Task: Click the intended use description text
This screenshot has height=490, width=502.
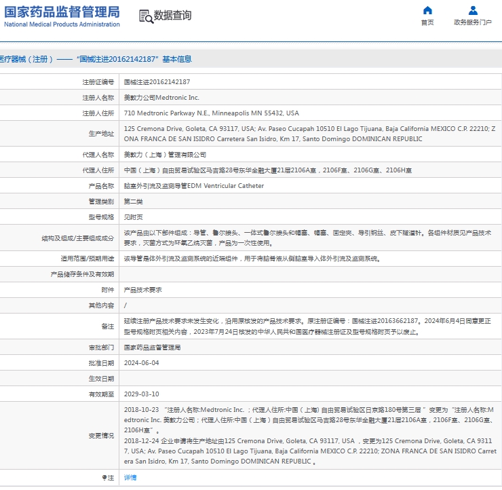Action: (x=252, y=259)
